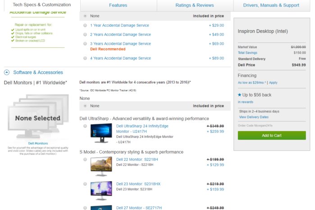Pick Dell 23 Monitor S2318HX radio
This screenshot has width=315, height=210.
click(85, 184)
